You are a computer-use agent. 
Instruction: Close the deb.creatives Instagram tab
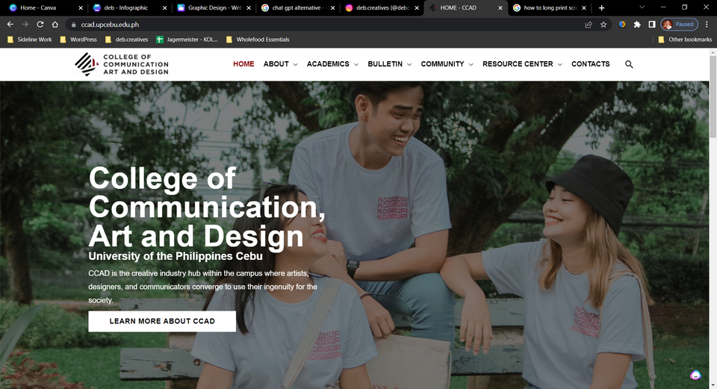point(417,7)
